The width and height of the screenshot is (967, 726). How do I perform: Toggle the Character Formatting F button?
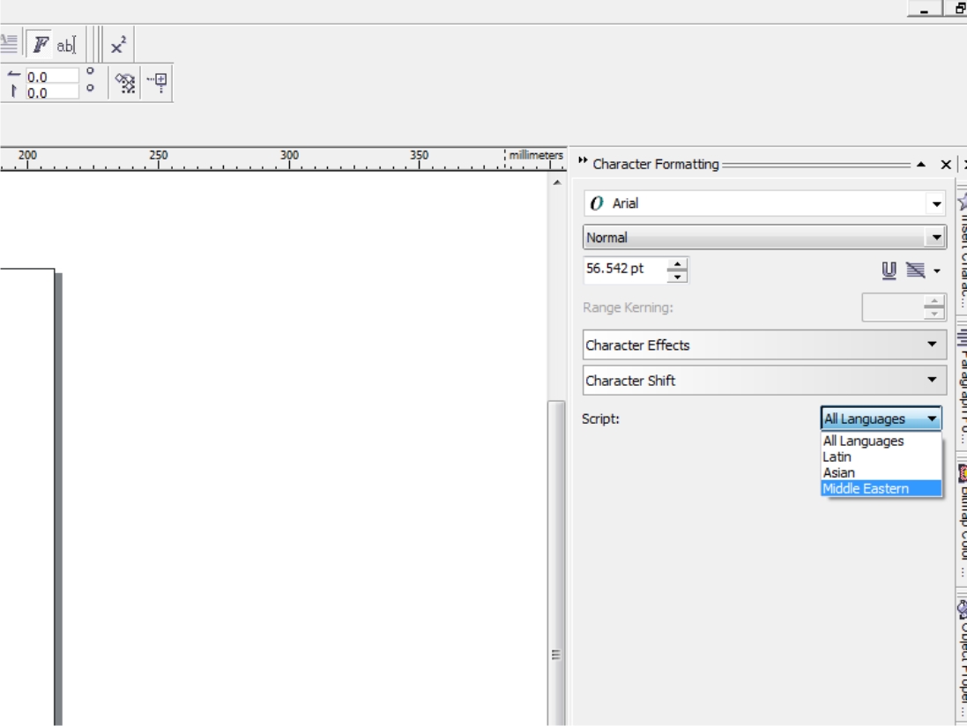tap(40, 44)
